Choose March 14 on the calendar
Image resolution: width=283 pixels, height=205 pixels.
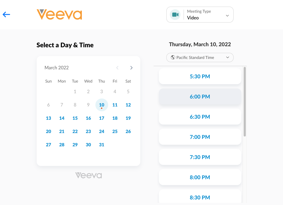point(62,118)
